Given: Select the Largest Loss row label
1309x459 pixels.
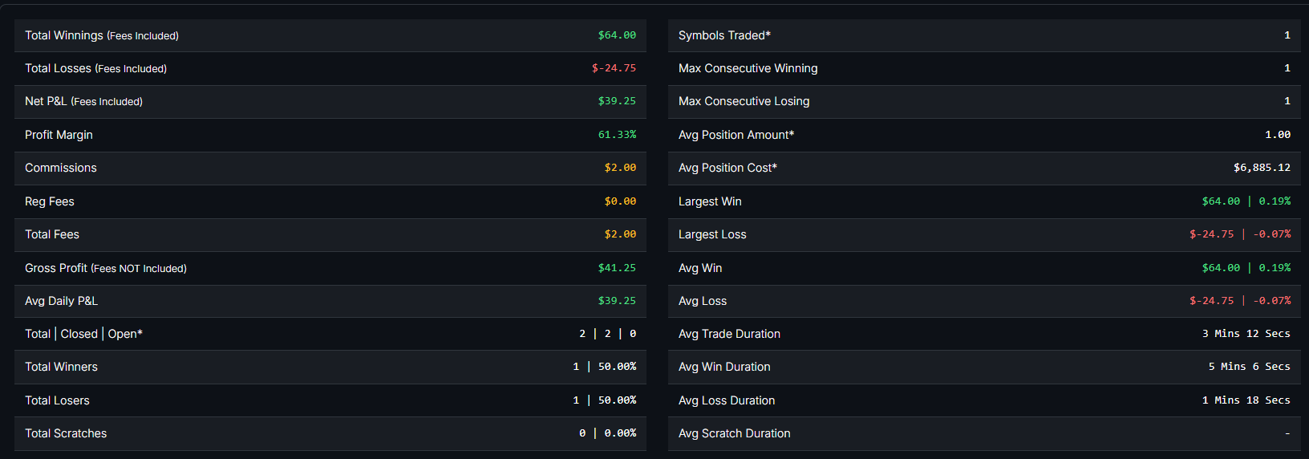Looking at the screenshot, I should coord(712,234).
